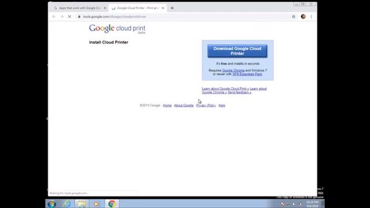Click the network tray icon

click(288, 204)
